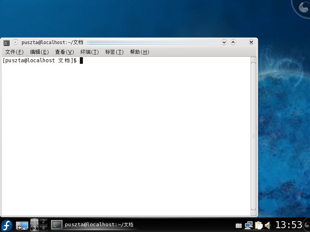Open the panel toolbox cashew at bottom right
Image resolution: width=310 pixels, height=232 pixels.
click(x=307, y=225)
